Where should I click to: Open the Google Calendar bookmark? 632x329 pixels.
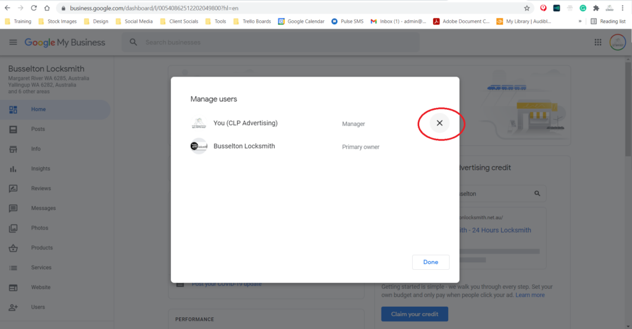tap(301, 22)
